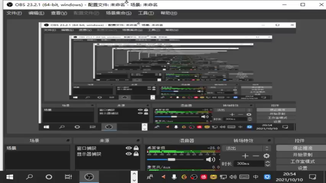Decrease 时长 duration with down arrow
Screen dimensions: 326x183
click(268, 165)
